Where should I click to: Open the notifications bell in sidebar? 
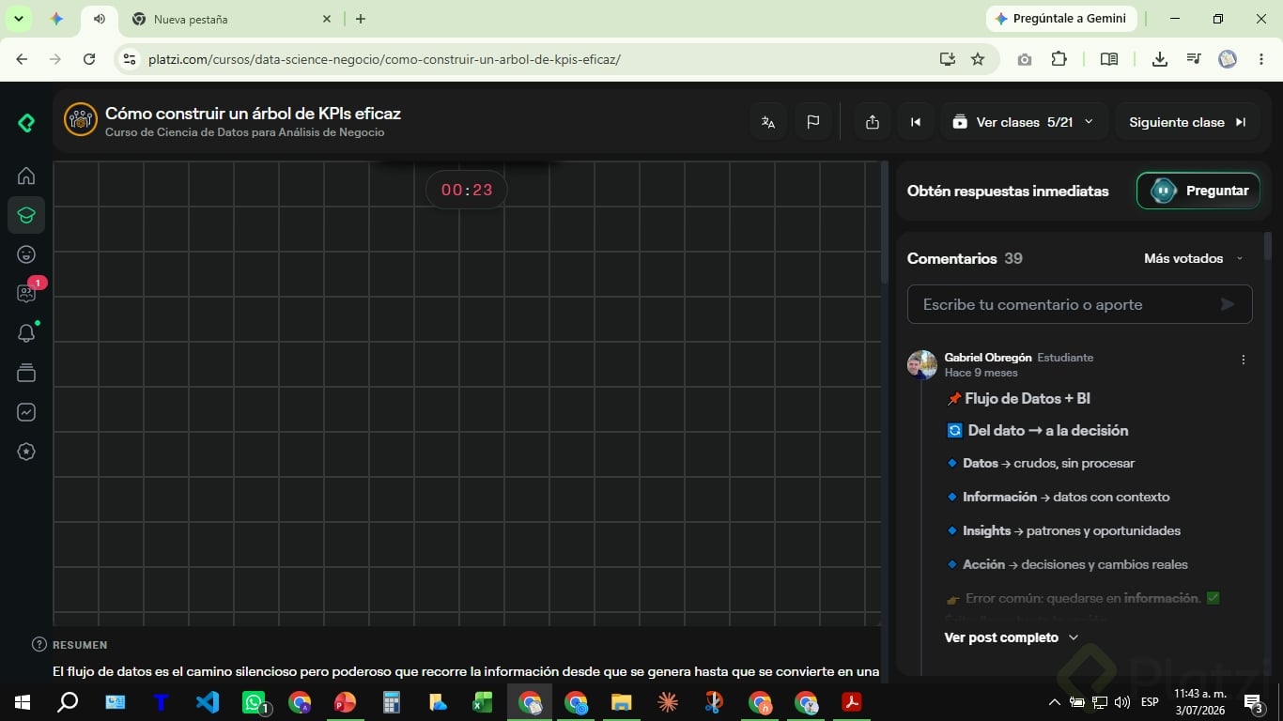tap(26, 333)
